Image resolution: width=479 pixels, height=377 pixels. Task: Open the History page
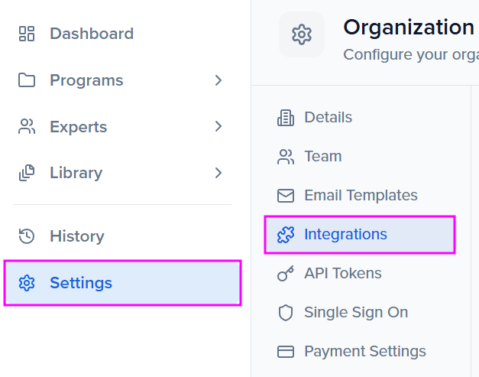tap(76, 236)
